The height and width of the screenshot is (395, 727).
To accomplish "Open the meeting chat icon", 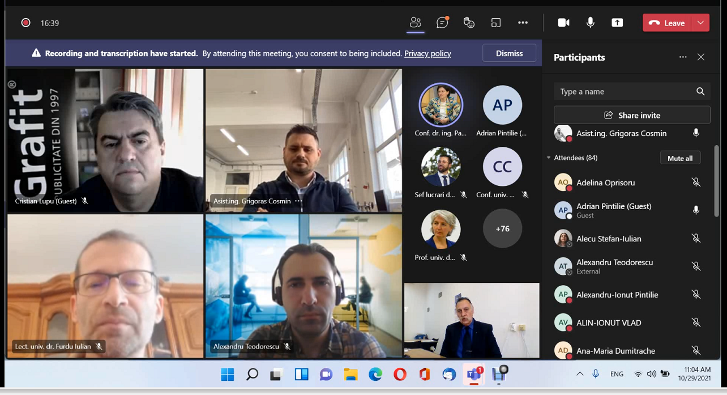I will (442, 23).
